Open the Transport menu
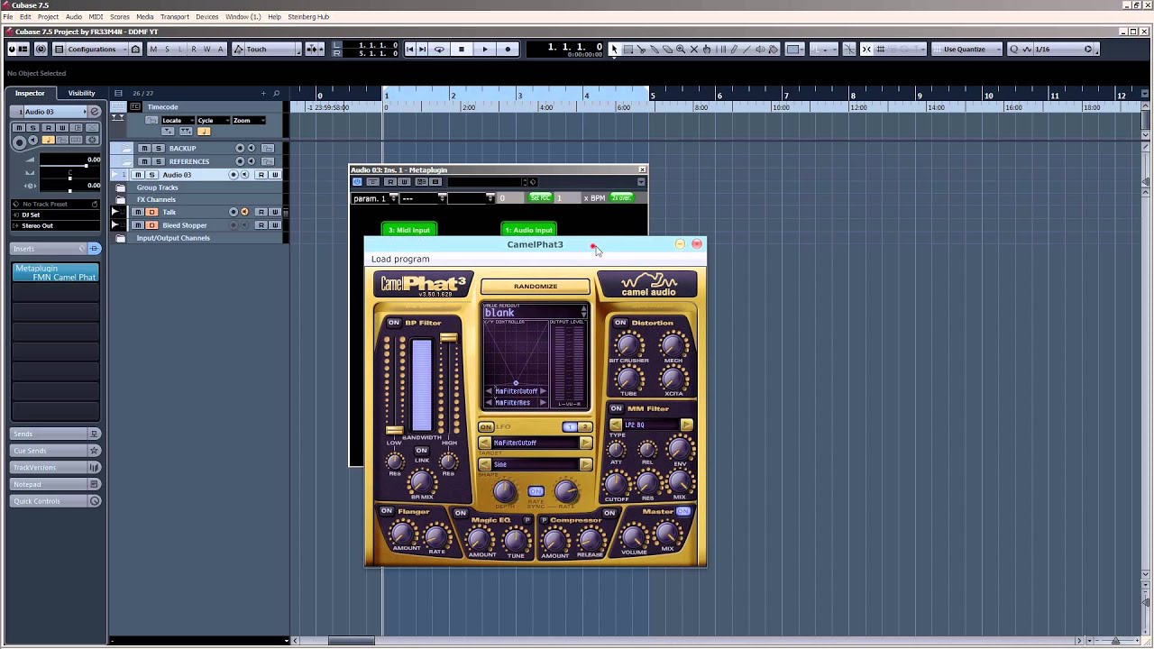 (x=175, y=17)
